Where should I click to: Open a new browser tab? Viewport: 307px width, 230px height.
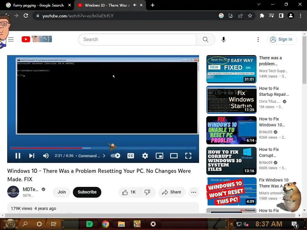point(153,5)
